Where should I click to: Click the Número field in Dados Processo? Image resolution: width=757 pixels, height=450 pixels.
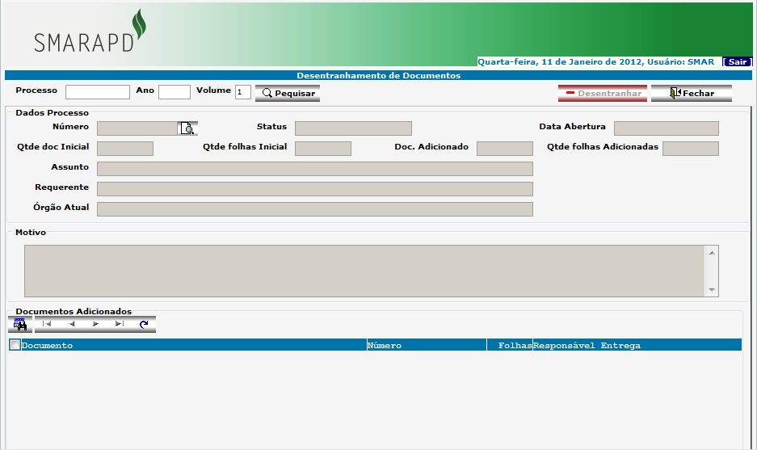pos(137,128)
